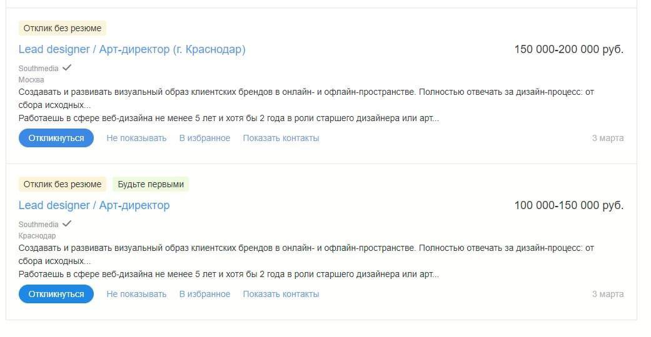The image size is (651, 337).
Task: Show contacts for the 150 000-200 000 руб. vacancy
Action: click(281, 138)
